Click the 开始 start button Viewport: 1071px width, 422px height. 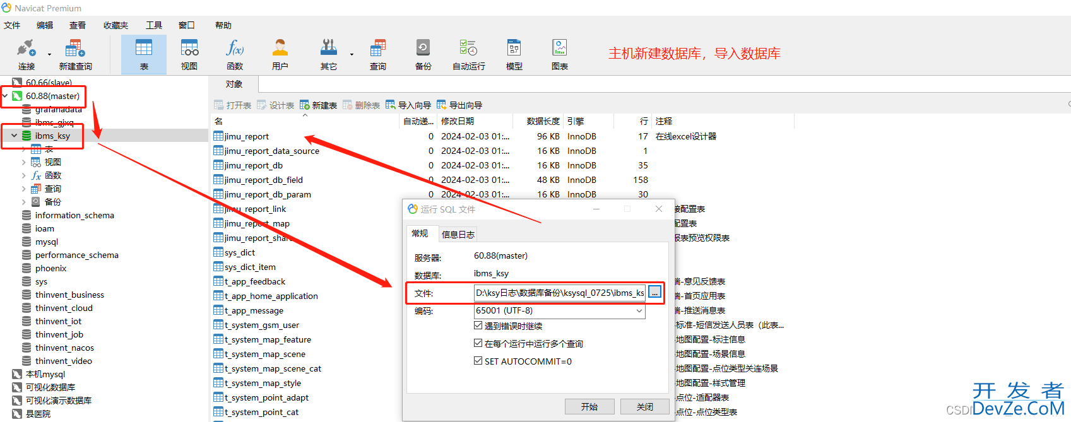[589, 407]
